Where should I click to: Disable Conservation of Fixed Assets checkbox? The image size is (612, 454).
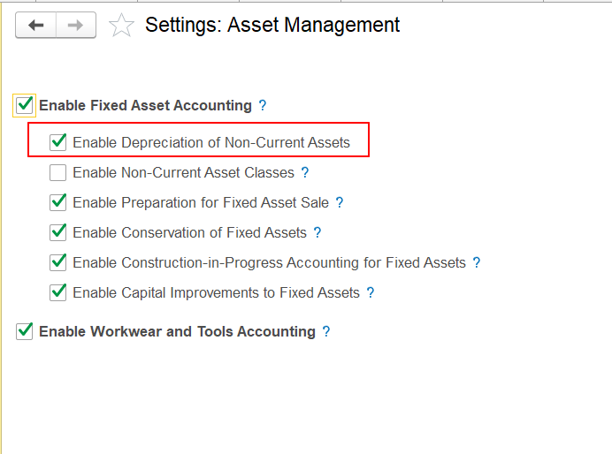(x=58, y=233)
